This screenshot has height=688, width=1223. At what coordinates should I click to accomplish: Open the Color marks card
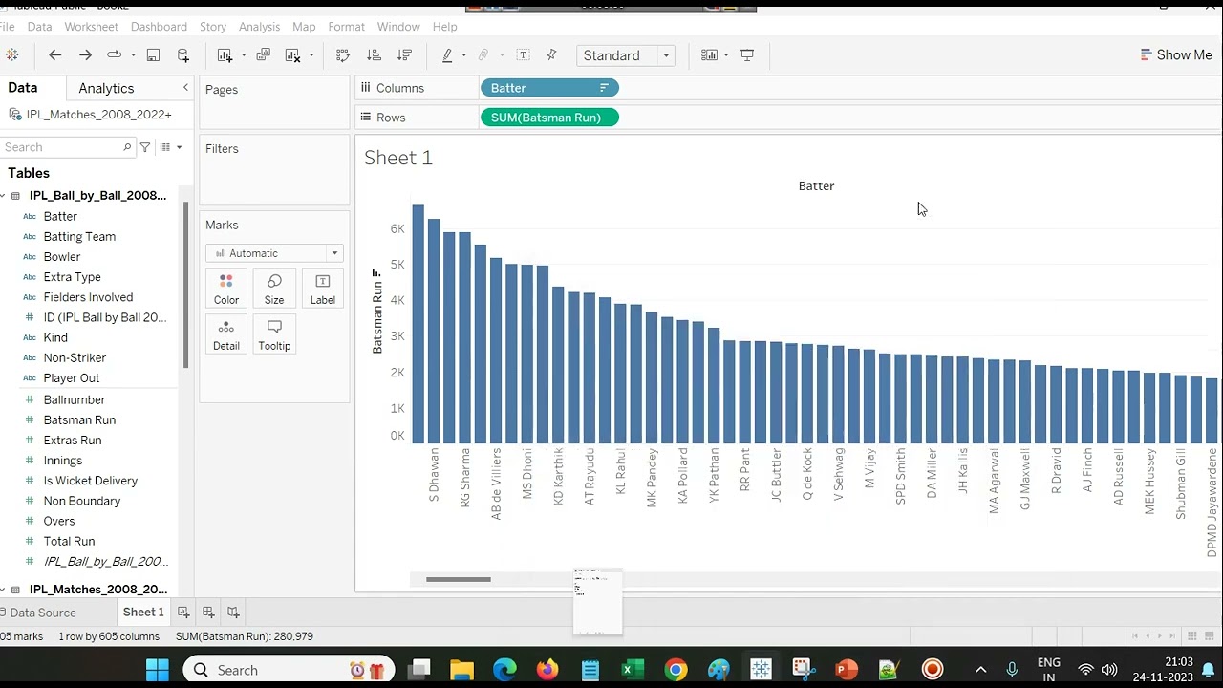[x=226, y=289]
